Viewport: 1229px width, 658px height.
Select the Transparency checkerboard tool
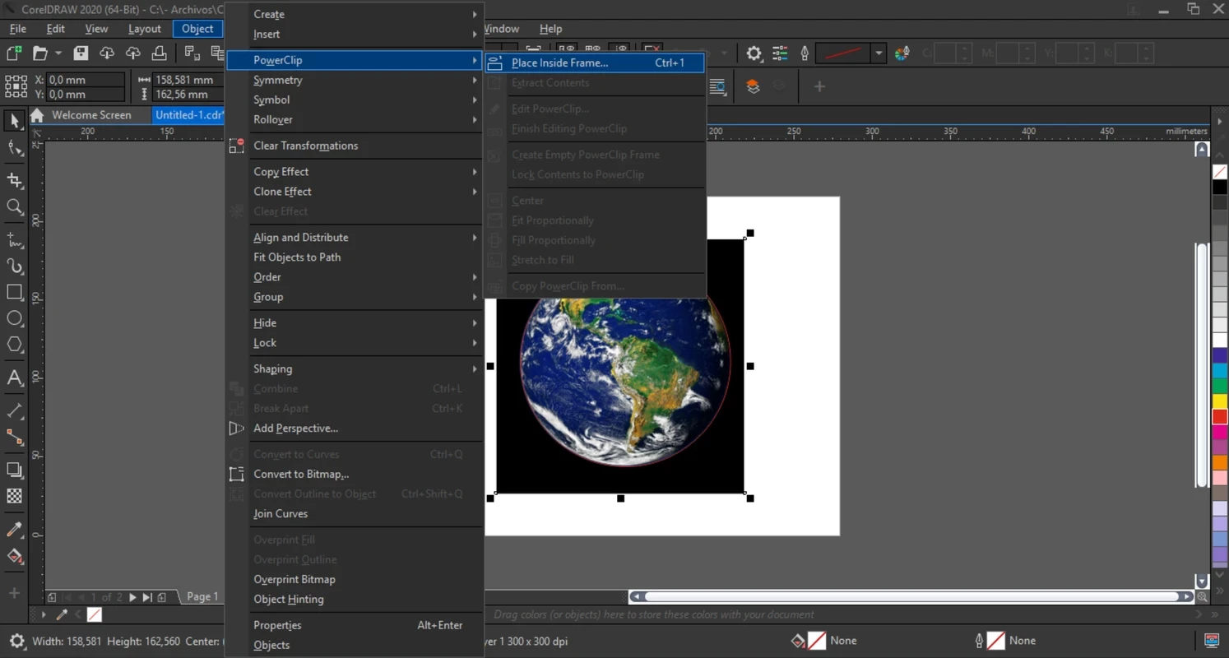(x=15, y=497)
